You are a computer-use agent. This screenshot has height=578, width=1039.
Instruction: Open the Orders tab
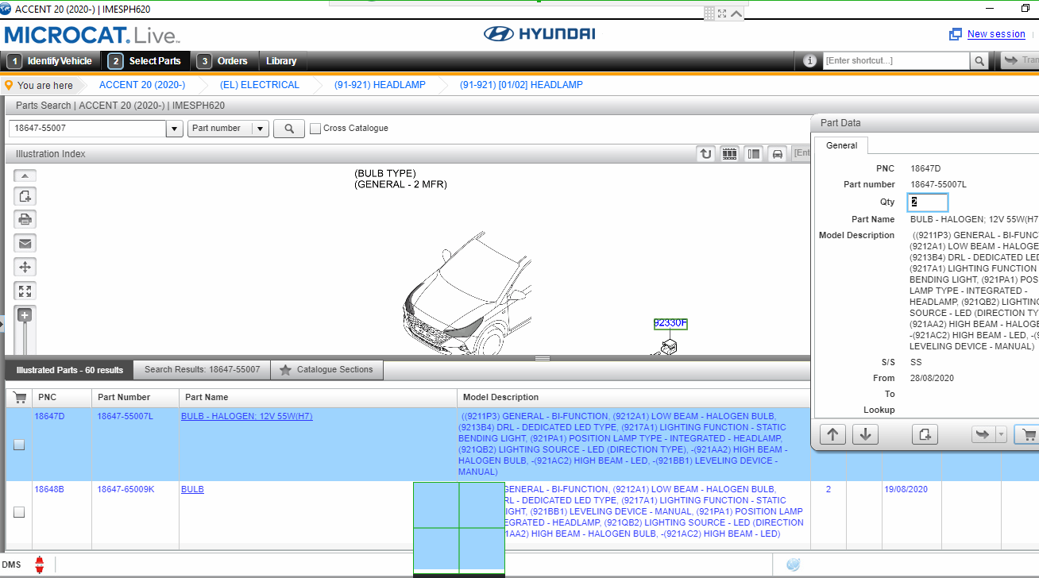pos(223,61)
